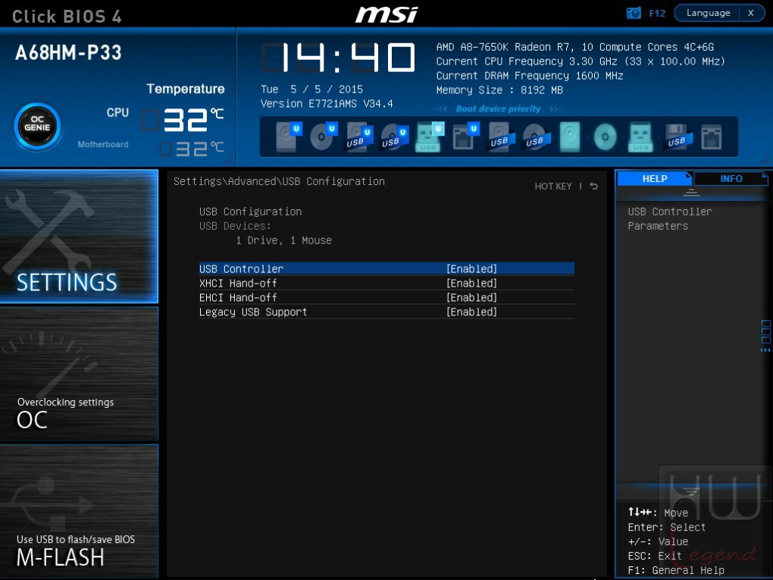Click the screenshot camera F12 icon
The image size is (773, 580).
(x=633, y=14)
